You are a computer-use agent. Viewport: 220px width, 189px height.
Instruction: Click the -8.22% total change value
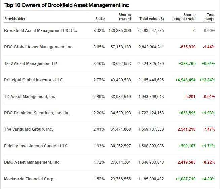point(209,162)
